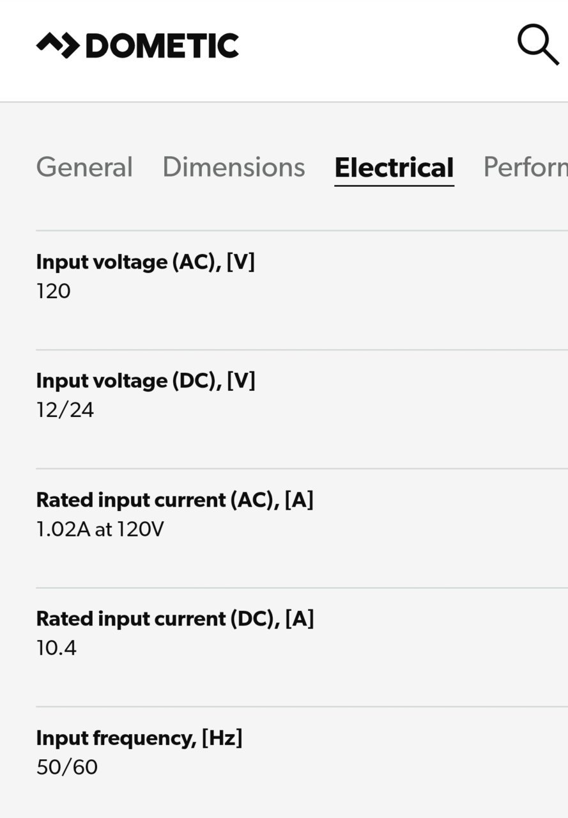Click the word DOMETIC in the header
Screen dimensions: 568x818
point(162,45)
